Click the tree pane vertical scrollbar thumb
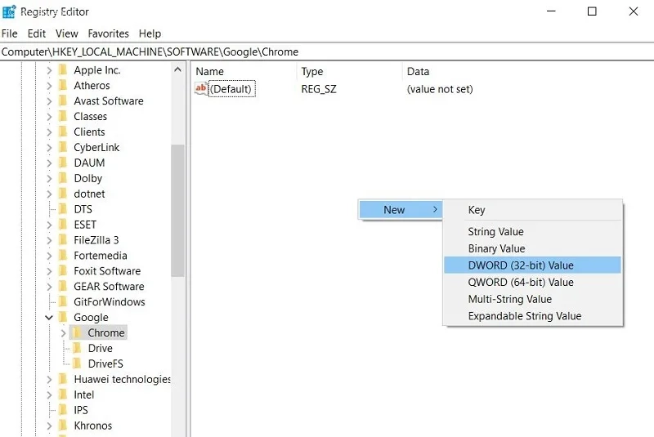654x437 pixels. (x=177, y=211)
